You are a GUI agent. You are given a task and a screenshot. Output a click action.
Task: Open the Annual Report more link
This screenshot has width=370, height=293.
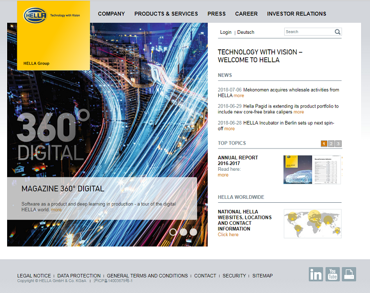[x=223, y=175]
